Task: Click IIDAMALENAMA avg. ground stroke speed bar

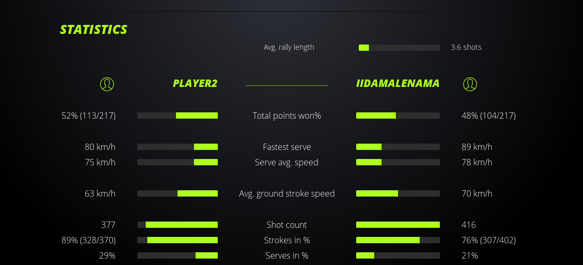Action: [x=398, y=193]
